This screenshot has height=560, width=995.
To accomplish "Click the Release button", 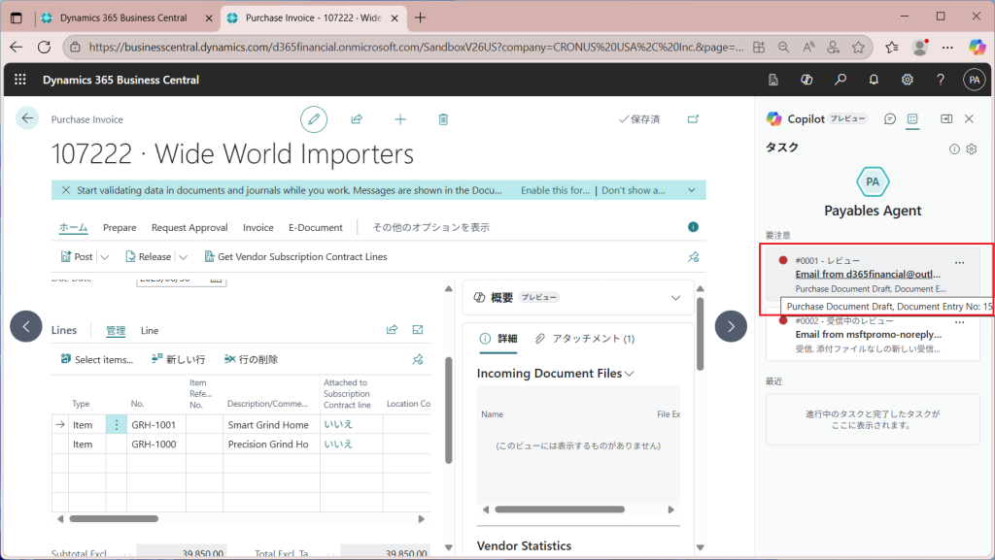I will pos(149,256).
